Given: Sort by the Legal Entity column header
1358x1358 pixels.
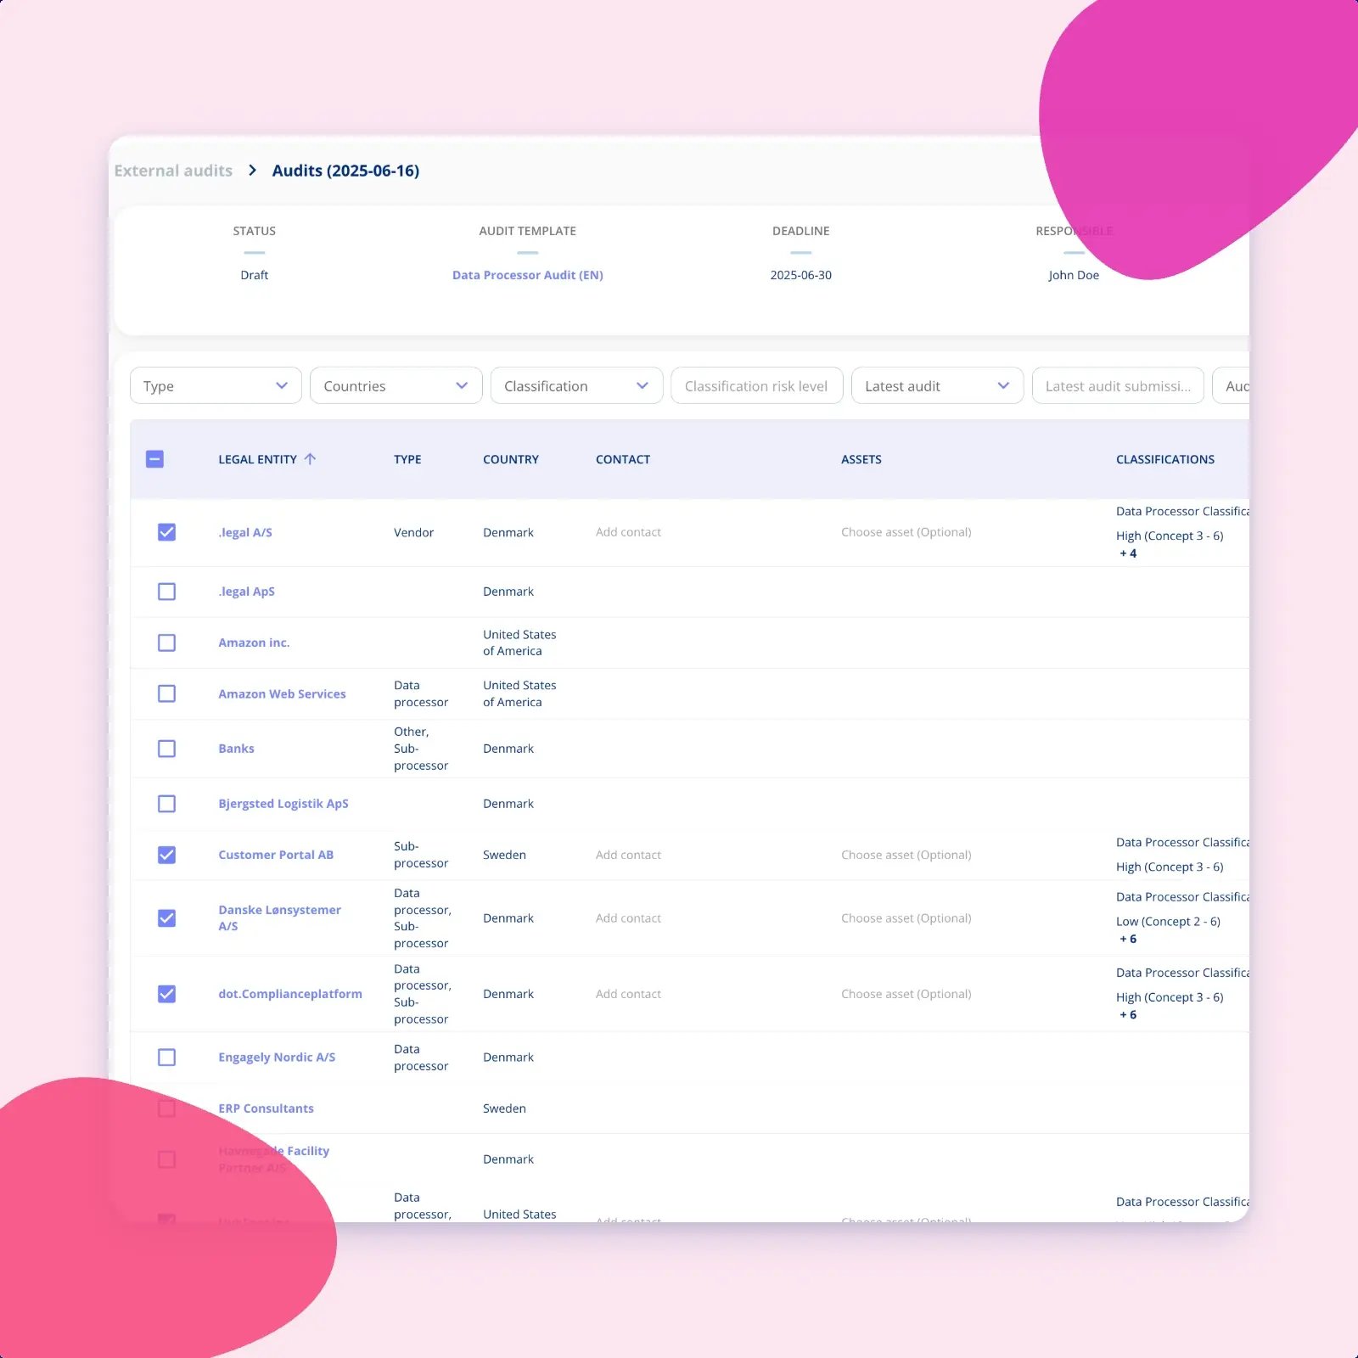Looking at the screenshot, I should [x=257, y=459].
